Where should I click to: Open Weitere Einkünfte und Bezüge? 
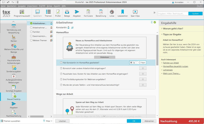pos(14,49)
